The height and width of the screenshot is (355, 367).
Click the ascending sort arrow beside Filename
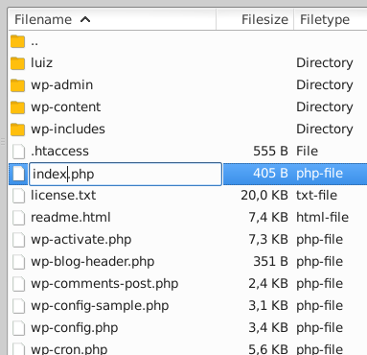[x=85, y=20]
